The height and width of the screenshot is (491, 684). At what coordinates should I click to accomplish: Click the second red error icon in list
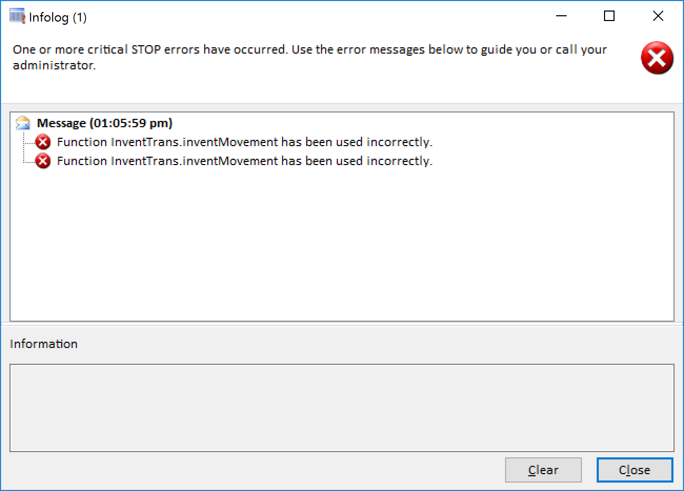tap(43, 161)
